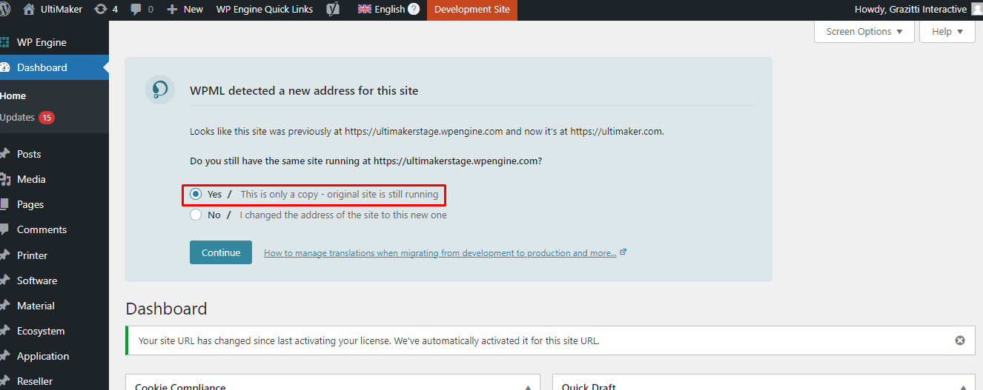The height and width of the screenshot is (390, 983).
Task: Open the Yoast SEO icon
Action: point(334,10)
